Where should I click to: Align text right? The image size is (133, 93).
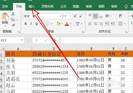coord(101,24)
